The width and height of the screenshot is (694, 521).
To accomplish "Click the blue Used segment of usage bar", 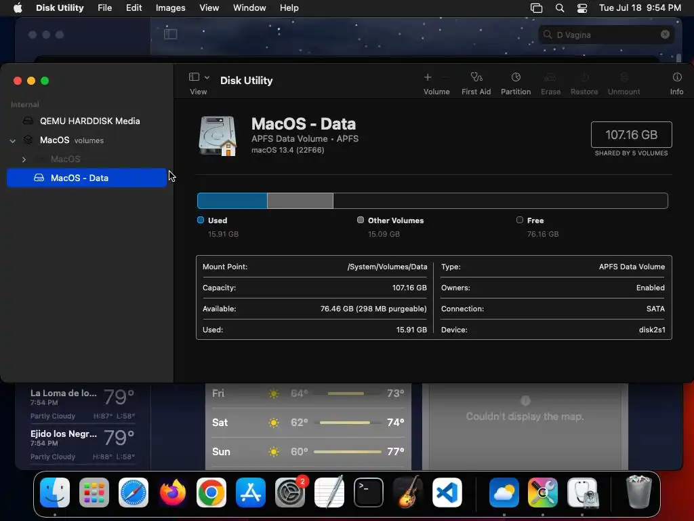I will click(x=232, y=201).
